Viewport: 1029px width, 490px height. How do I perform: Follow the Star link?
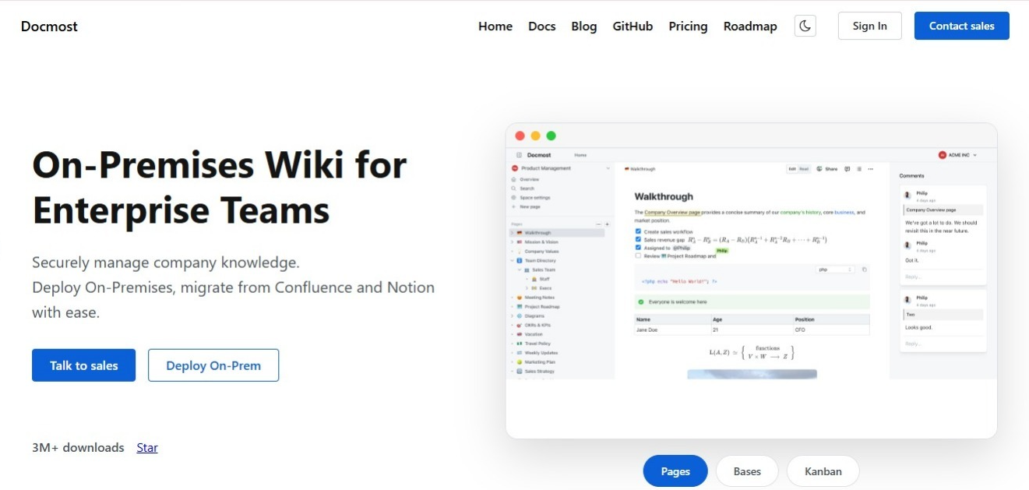pyautogui.click(x=147, y=448)
